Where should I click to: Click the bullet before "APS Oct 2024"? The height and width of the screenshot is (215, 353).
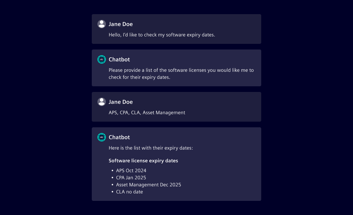[x=112, y=170]
